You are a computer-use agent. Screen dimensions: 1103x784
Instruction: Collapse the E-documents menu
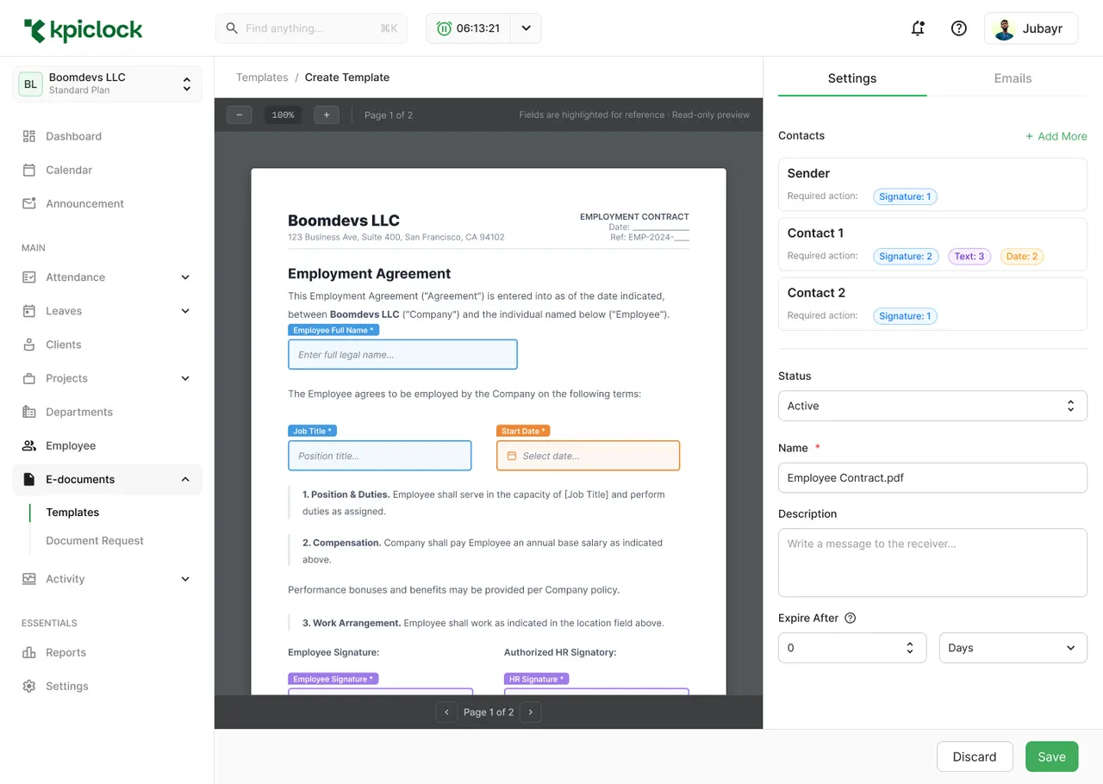[185, 479]
